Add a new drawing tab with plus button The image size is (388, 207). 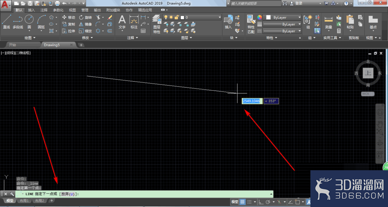pyautogui.click(x=81, y=45)
